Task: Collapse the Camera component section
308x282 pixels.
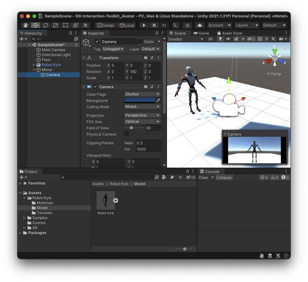Action: [84, 87]
